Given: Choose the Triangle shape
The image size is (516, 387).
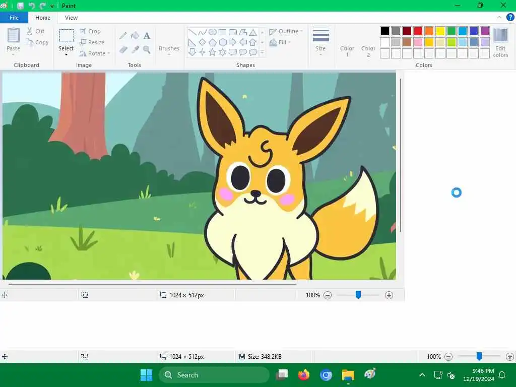Looking at the screenshot, I should [253, 32].
